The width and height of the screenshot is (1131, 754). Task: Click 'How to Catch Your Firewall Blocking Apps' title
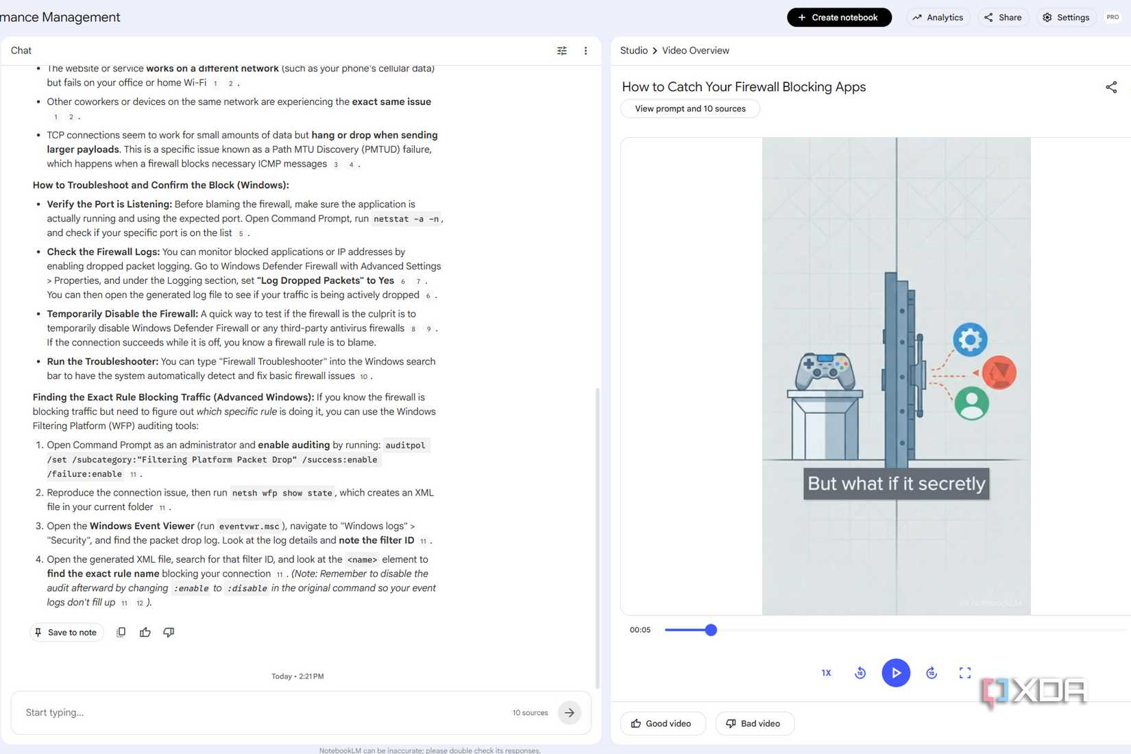click(744, 87)
